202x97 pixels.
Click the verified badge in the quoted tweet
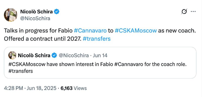point(54,55)
